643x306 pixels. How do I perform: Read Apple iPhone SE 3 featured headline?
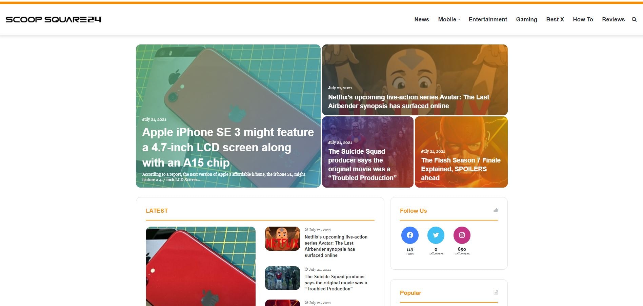228,147
